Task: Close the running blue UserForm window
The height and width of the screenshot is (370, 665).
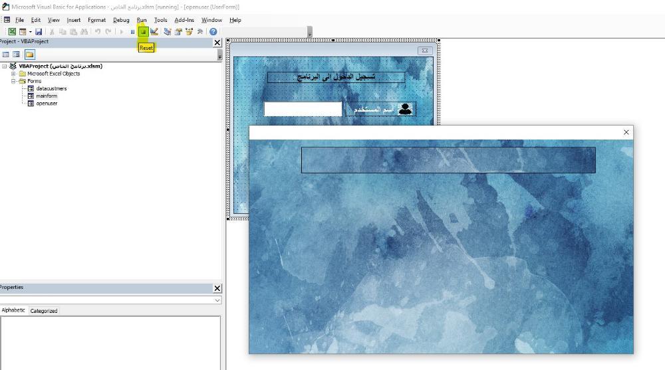Action: pos(626,132)
